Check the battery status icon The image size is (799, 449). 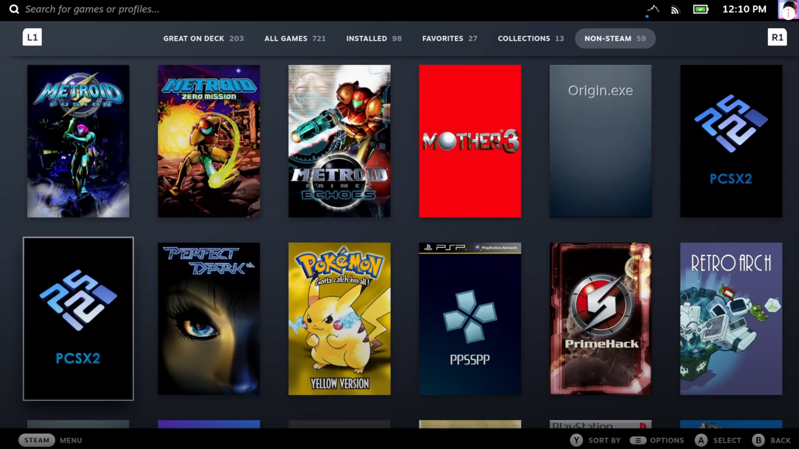pyautogui.click(x=701, y=9)
